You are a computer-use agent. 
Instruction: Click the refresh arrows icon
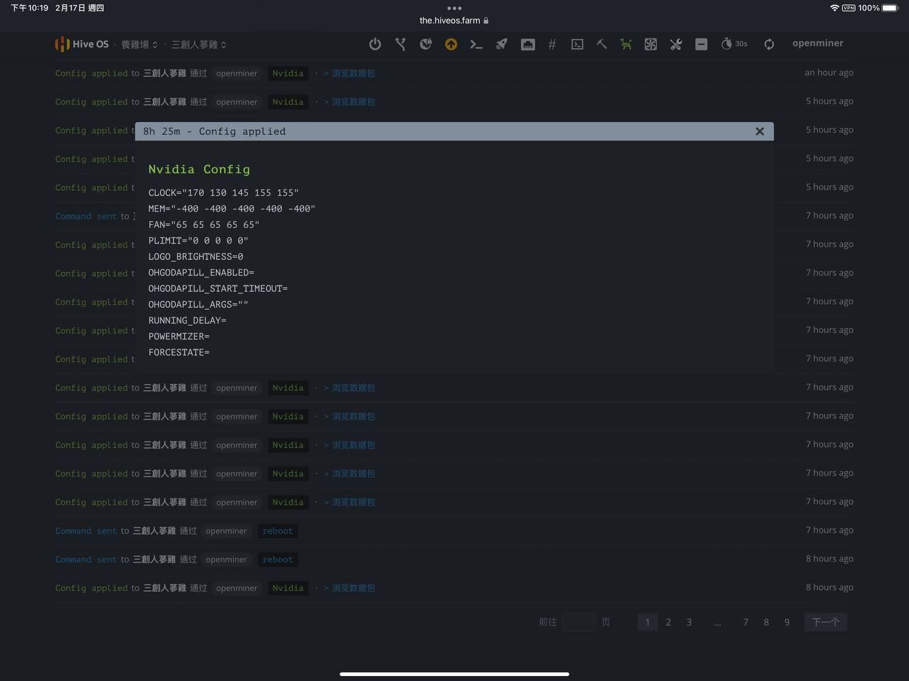coord(769,44)
